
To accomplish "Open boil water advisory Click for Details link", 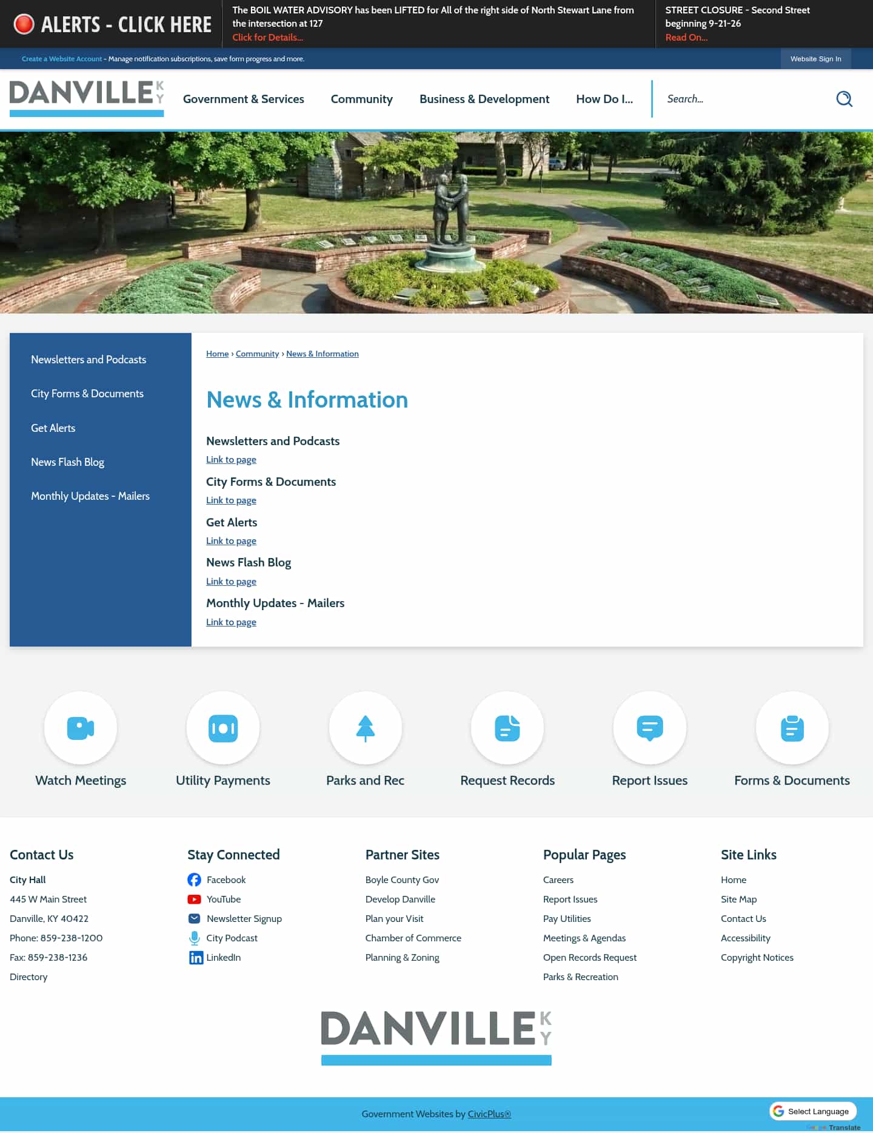I will click(x=267, y=38).
